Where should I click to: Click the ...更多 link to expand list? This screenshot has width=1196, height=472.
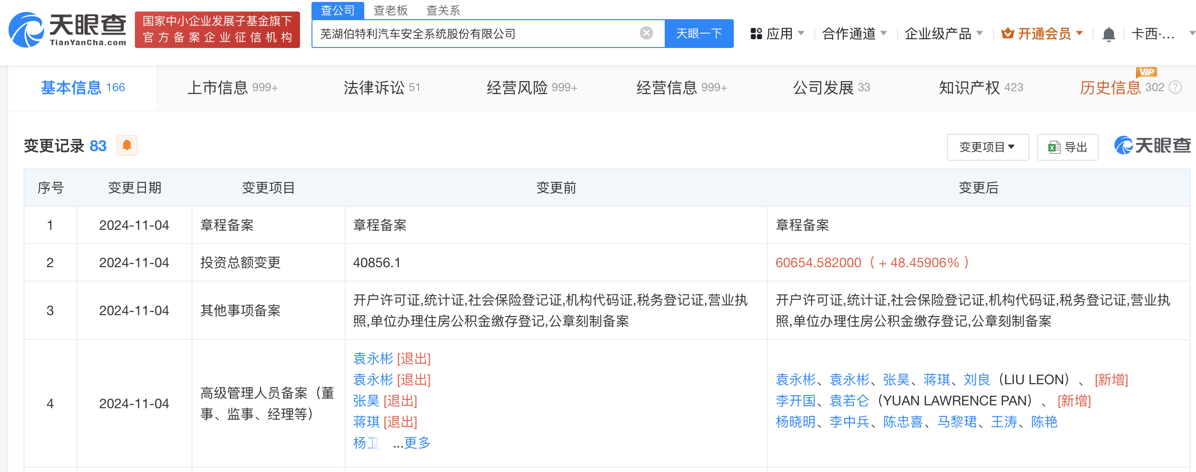pos(411,443)
